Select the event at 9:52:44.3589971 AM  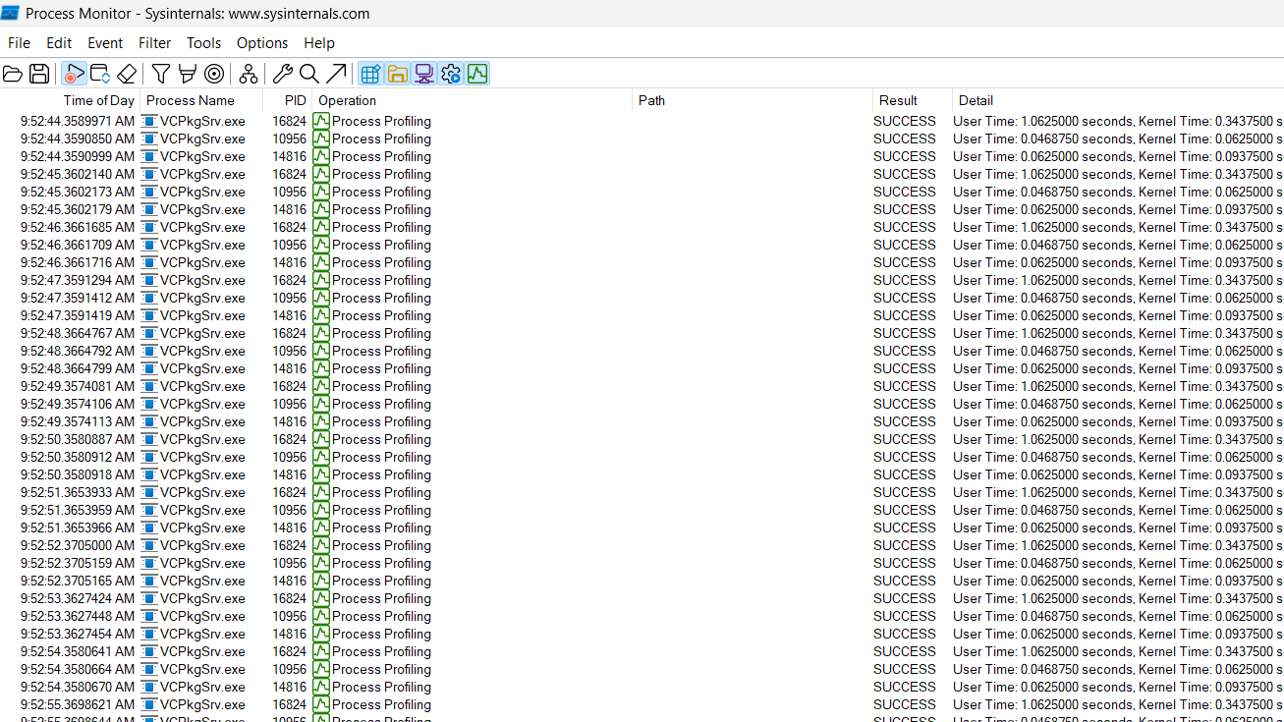click(x=642, y=121)
